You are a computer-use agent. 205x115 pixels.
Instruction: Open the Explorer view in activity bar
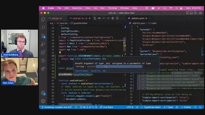[43, 19]
